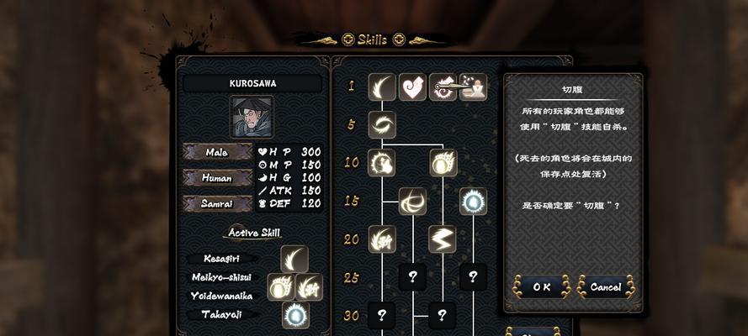The image size is (748, 336).
Task: Click the left locked skill at level 25
Action: (412, 277)
